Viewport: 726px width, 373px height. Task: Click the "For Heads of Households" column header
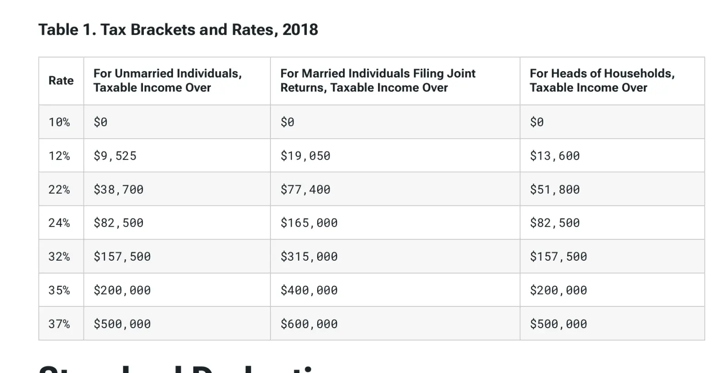pyautogui.click(x=602, y=81)
